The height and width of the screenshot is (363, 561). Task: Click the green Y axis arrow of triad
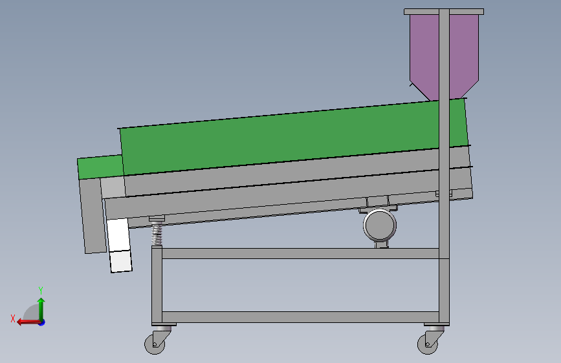point(41,309)
